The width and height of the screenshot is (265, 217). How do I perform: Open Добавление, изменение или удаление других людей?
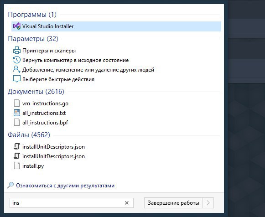(88, 70)
